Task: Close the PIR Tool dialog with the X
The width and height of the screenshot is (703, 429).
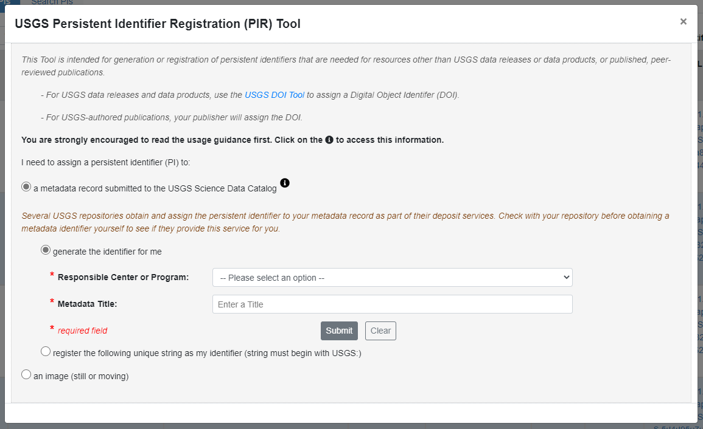Action: coord(682,21)
